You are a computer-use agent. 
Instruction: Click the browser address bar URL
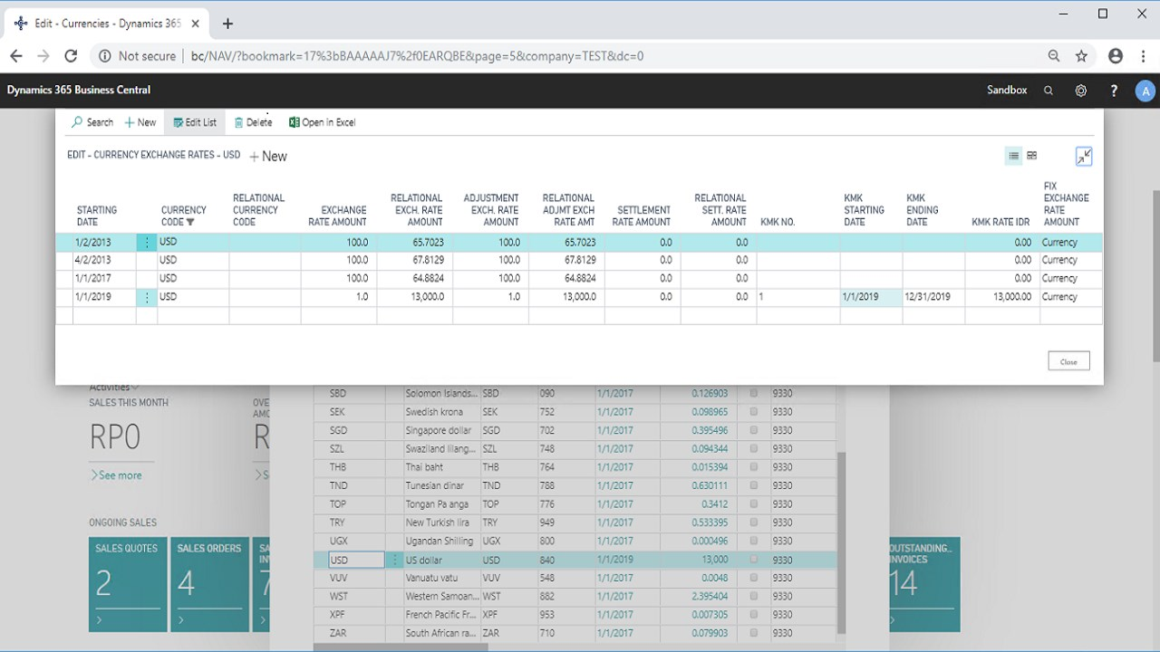tap(417, 56)
